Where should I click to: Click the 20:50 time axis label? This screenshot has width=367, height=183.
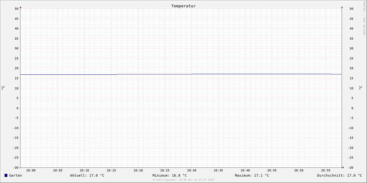(x=299, y=170)
